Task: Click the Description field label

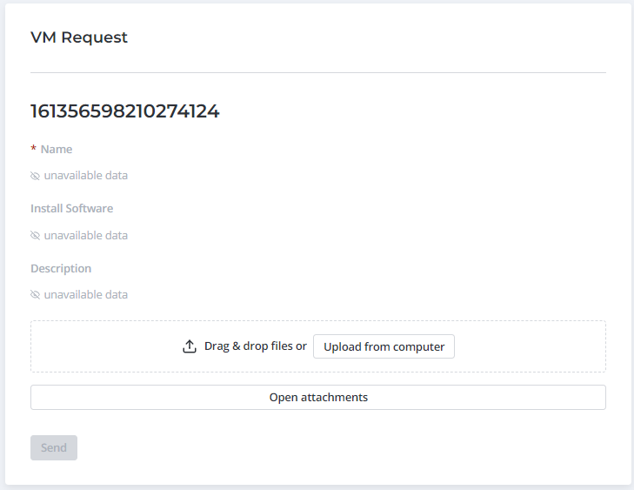Action: (x=61, y=269)
